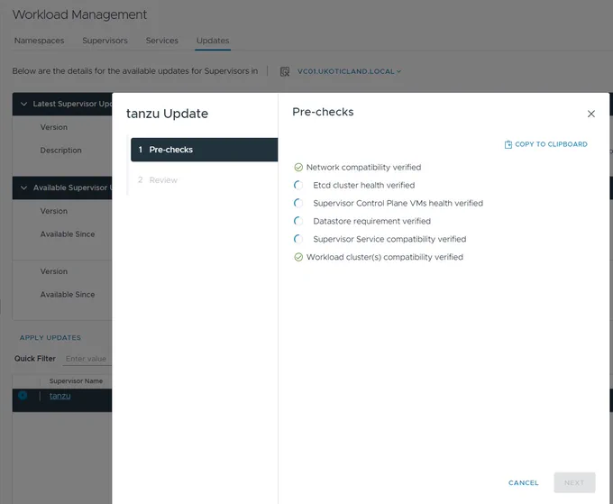Click the 'Quick Filter' label

coord(35,359)
